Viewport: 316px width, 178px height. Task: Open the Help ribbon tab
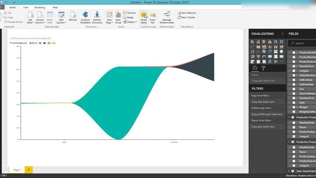coord(55,7)
